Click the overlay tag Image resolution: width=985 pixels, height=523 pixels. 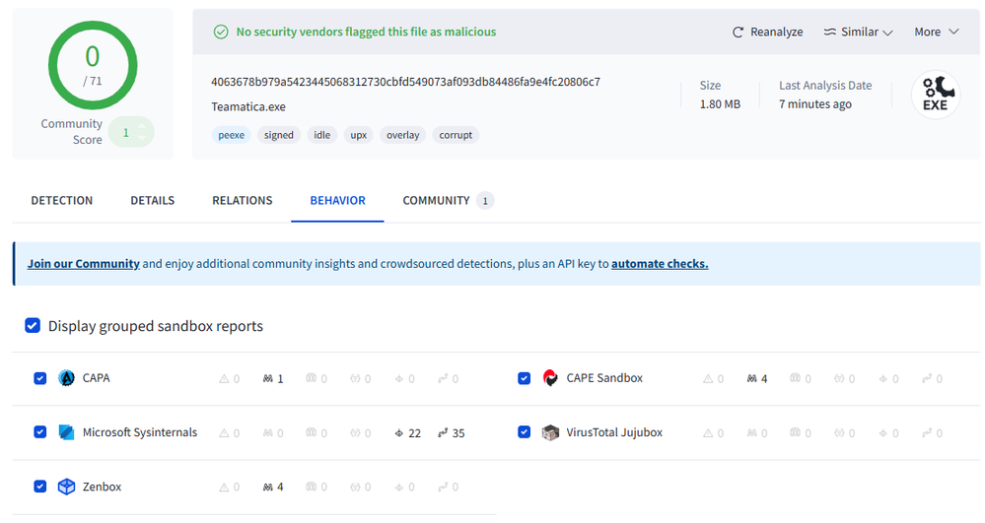point(402,135)
